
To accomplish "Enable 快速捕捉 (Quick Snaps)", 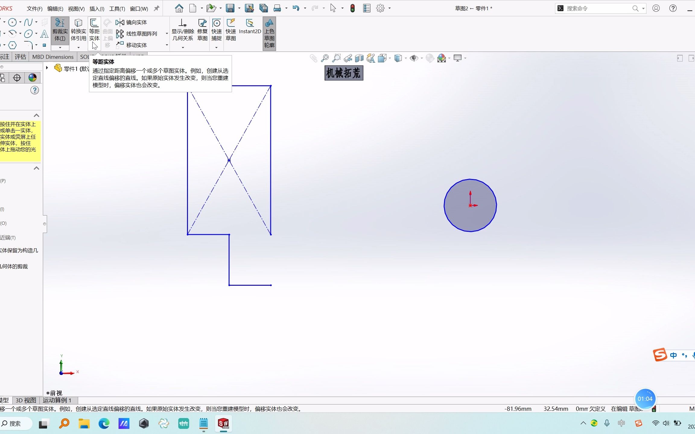I will pos(216,30).
